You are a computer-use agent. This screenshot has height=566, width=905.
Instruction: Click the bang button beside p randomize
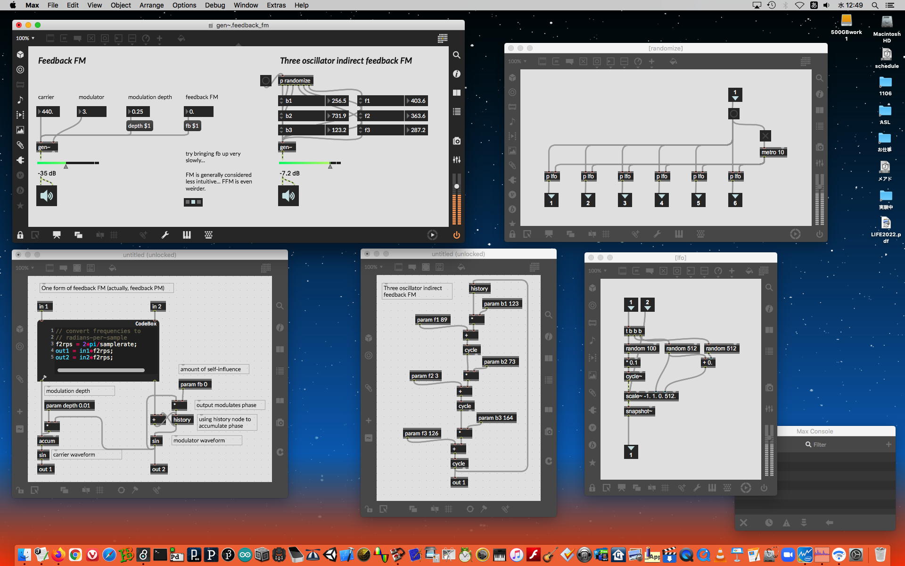(266, 81)
